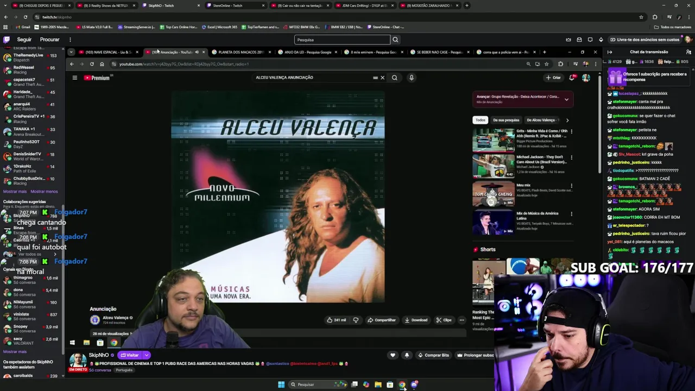695x391 pixels.
Task: Go back in the inner browser
Action: [72, 64]
